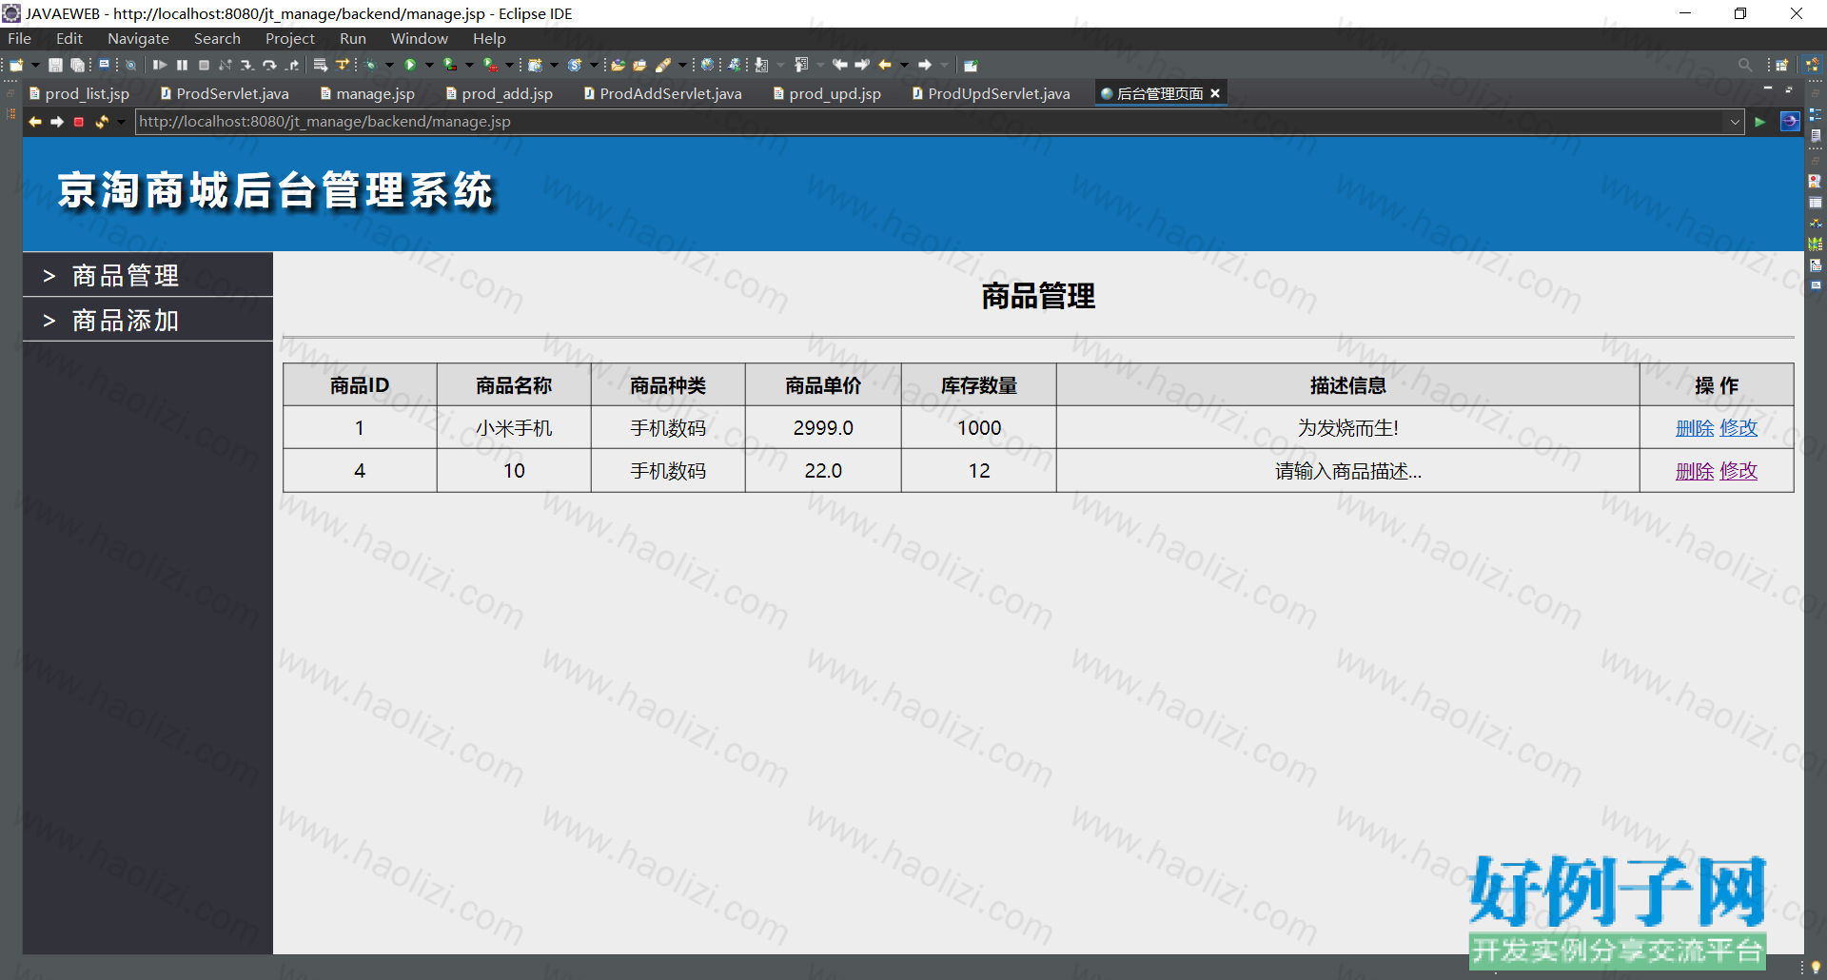Open the Debug configurations dropdown arrow

(x=389, y=65)
